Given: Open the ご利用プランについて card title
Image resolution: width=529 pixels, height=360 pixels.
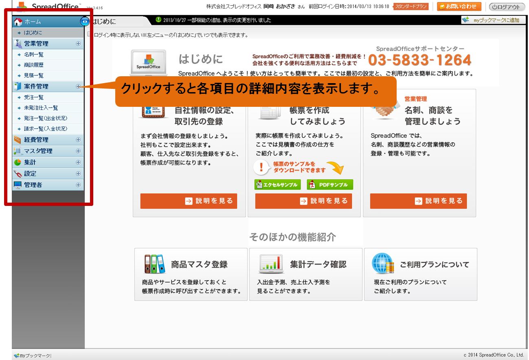Looking at the screenshot, I should [x=435, y=265].
